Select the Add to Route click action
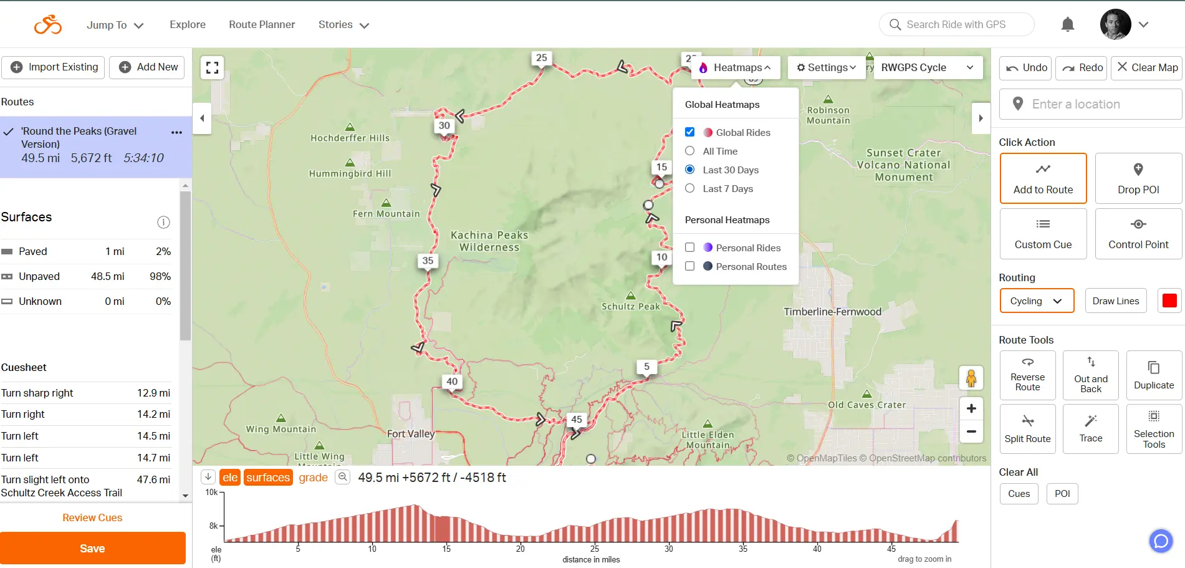The height and width of the screenshot is (568, 1185). click(1042, 178)
